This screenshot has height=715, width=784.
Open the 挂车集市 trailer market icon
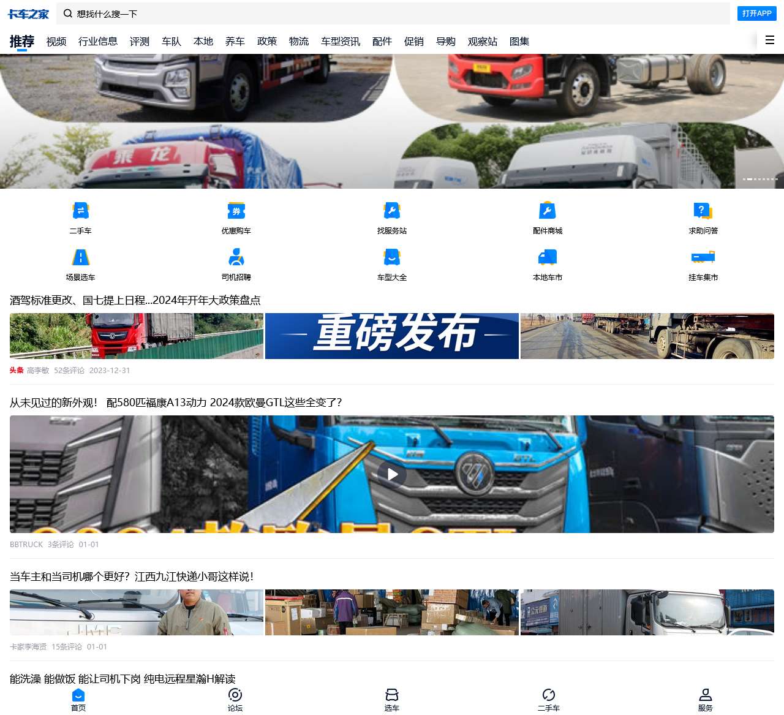point(703,257)
